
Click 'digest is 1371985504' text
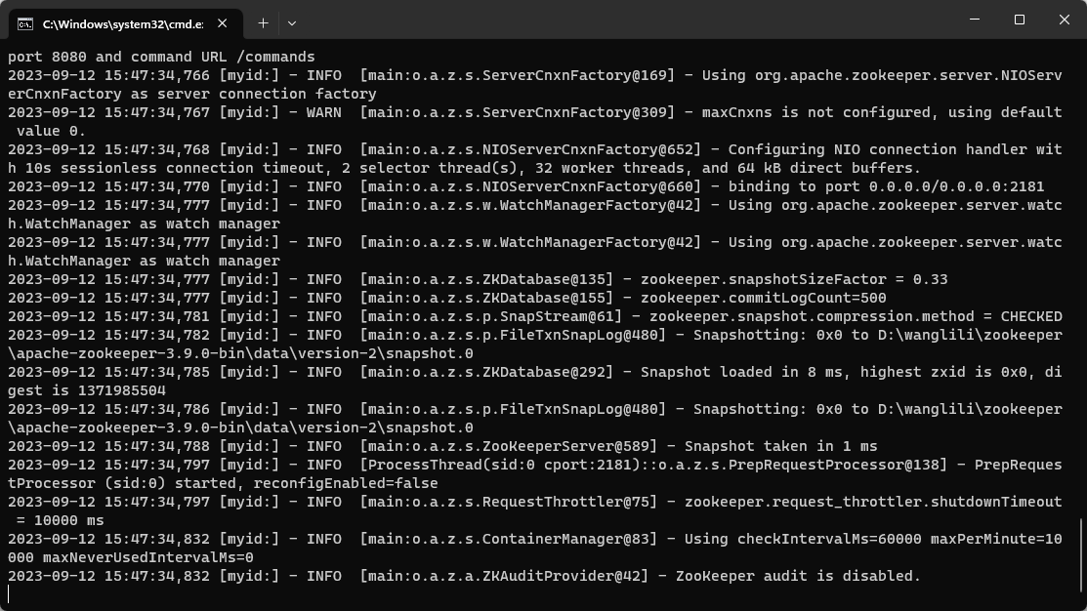click(88, 390)
